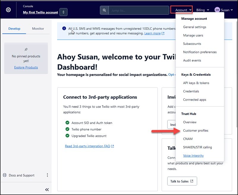Viewport: 238px width, 195px height.
Task: Click the Twilio logo icon
Action: [8, 10]
